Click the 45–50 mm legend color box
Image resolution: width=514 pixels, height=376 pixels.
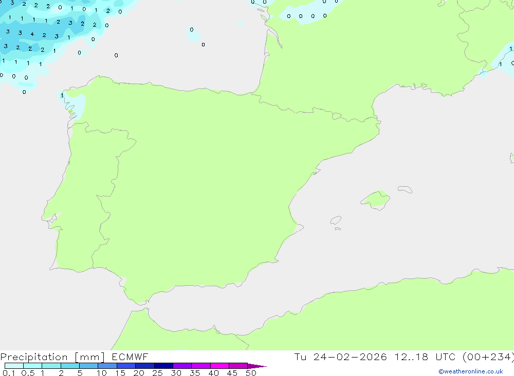click(238, 366)
